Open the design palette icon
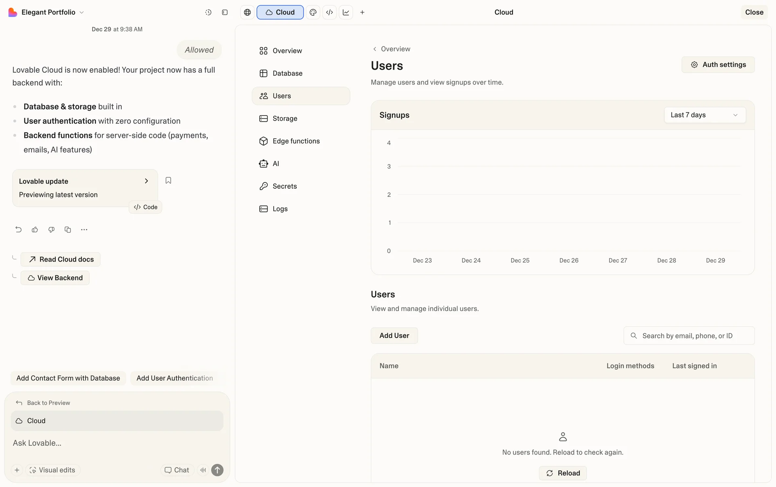The height and width of the screenshot is (487, 776). (x=313, y=13)
